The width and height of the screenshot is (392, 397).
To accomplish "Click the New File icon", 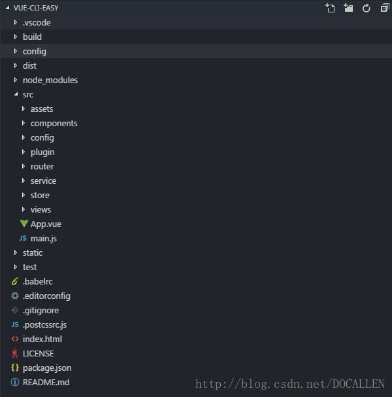I will (330, 8).
